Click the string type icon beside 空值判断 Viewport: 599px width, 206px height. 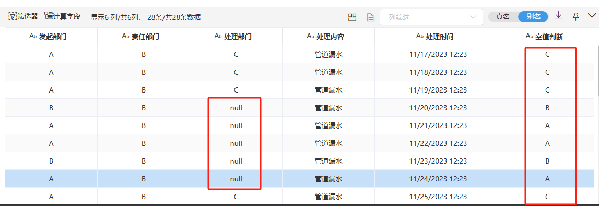[530, 36]
